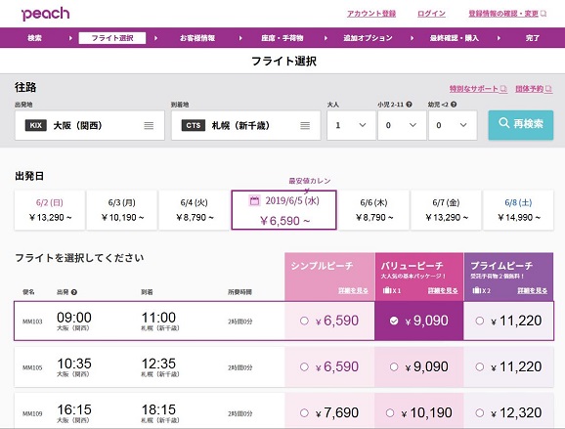565x429 pixels.
Task: Click the magnifier icon in 再検索 button
Action: point(503,123)
